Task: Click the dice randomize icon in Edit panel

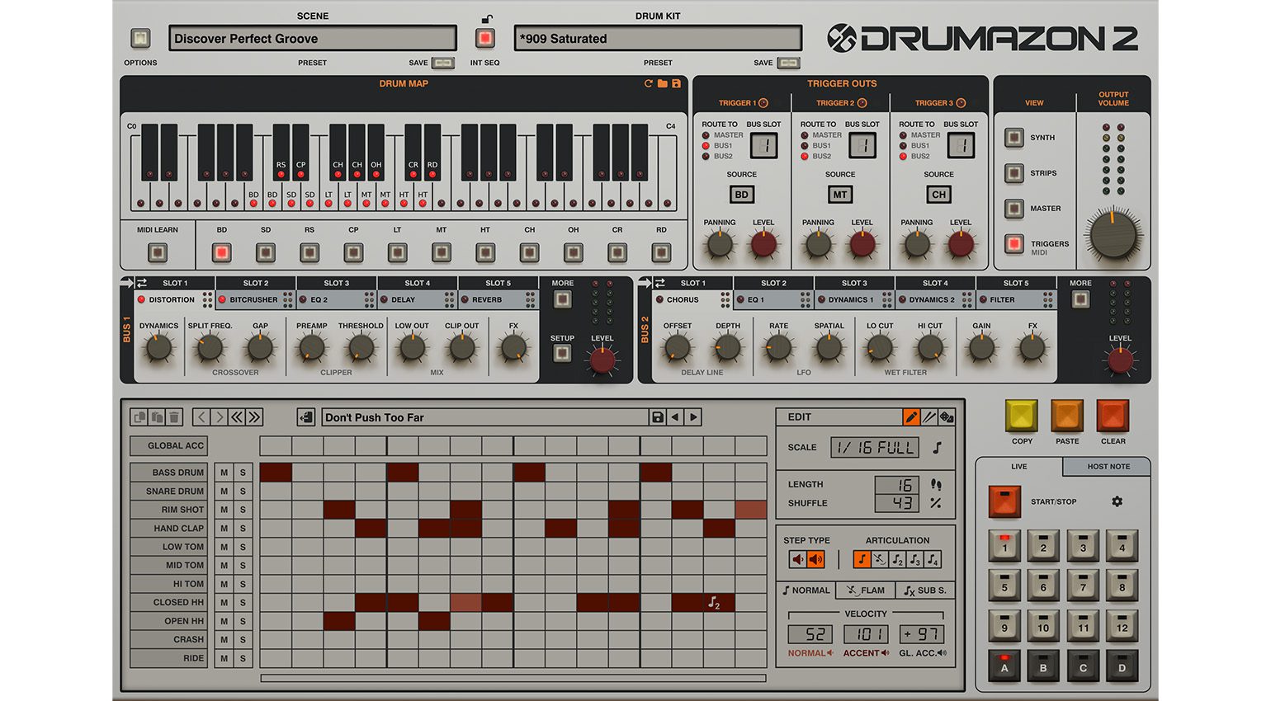Action: pyautogui.click(x=946, y=416)
